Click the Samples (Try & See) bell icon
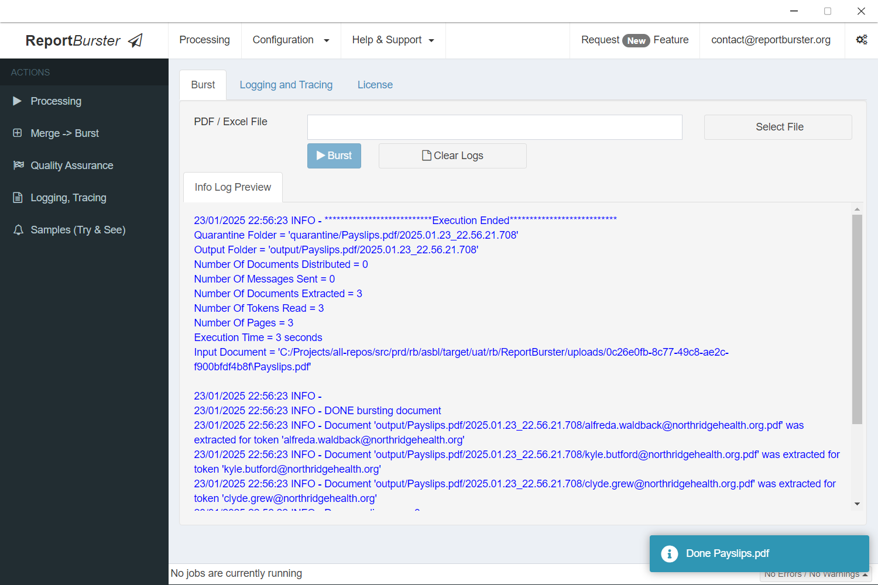878x585 pixels. (x=17, y=229)
